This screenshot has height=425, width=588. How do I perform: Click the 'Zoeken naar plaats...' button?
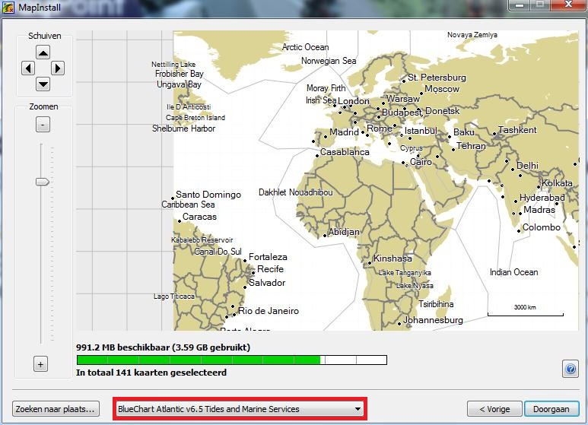tap(56, 409)
